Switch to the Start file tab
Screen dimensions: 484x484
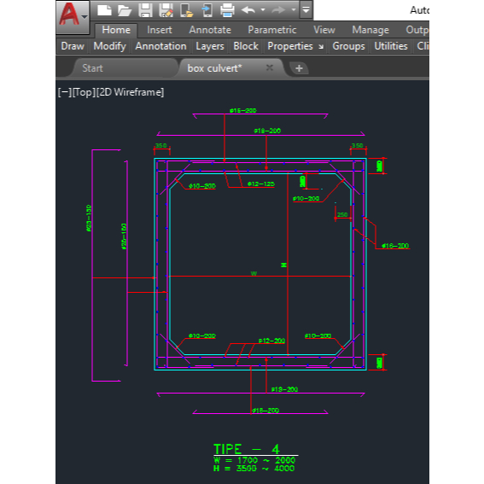click(92, 68)
